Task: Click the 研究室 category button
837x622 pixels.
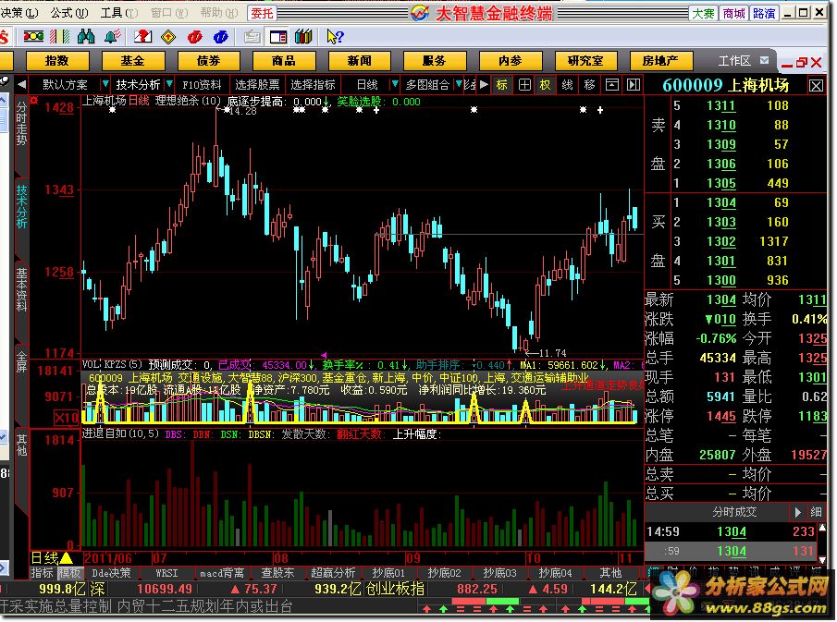Action: pos(585,61)
